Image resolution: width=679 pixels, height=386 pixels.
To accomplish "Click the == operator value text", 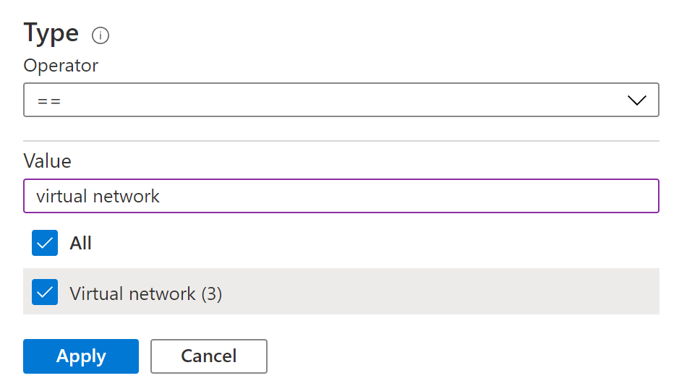I will pyautogui.click(x=49, y=100).
